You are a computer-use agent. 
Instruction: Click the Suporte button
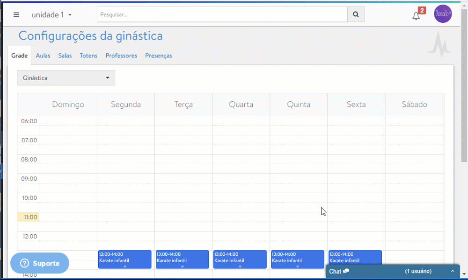[x=39, y=263]
